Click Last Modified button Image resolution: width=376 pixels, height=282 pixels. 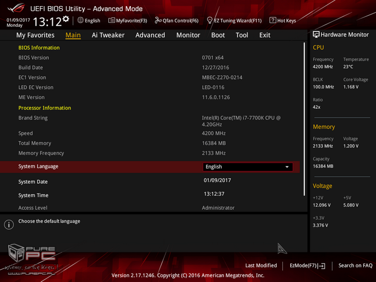click(261, 266)
